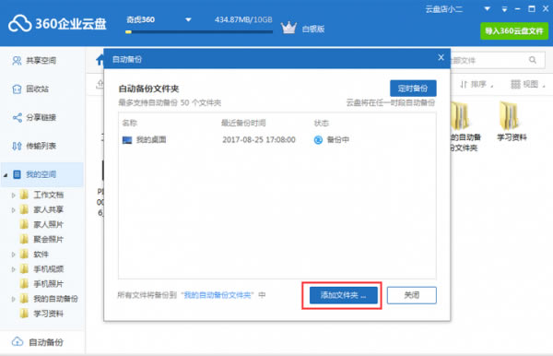Expand the 我的自动备份 folder arrow
This screenshot has width=553, height=356.
14,299
